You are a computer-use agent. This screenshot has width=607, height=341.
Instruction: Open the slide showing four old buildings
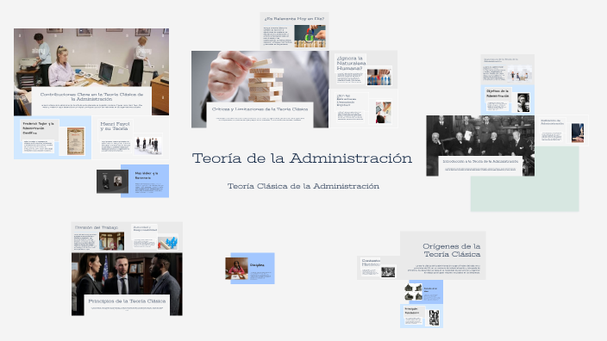[x=423, y=292]
